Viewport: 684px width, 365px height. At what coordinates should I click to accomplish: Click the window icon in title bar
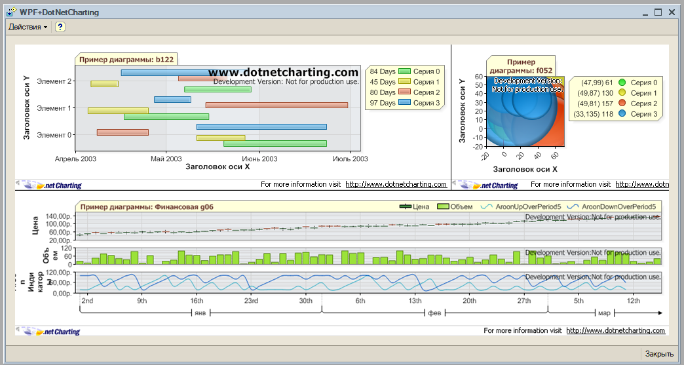11,12
